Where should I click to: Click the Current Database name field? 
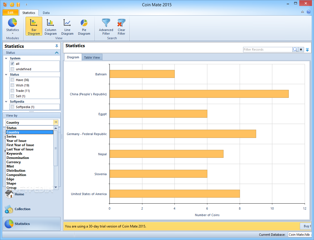coord(300,235)
